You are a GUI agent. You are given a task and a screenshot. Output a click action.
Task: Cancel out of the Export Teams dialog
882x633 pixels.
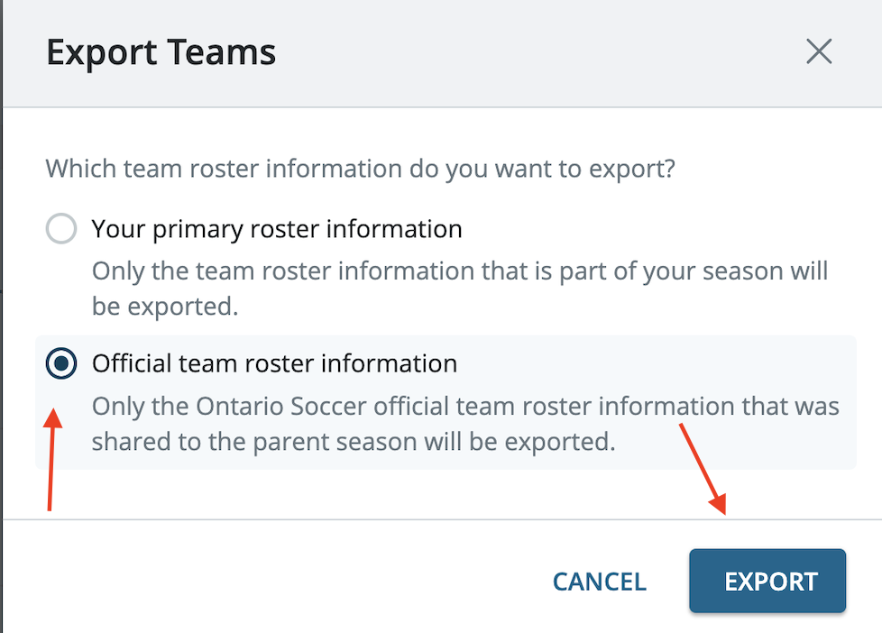(x=599, y=582)
